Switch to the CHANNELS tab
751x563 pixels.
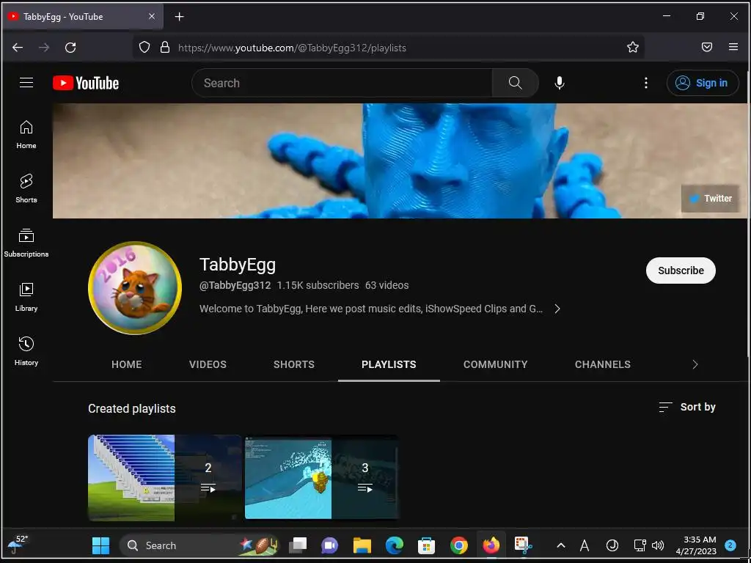pos(603,364)
